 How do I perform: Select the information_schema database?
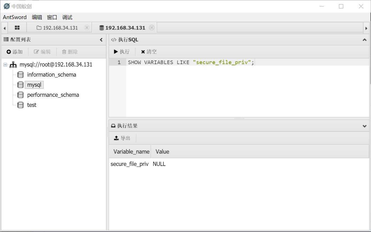point(52,75)
